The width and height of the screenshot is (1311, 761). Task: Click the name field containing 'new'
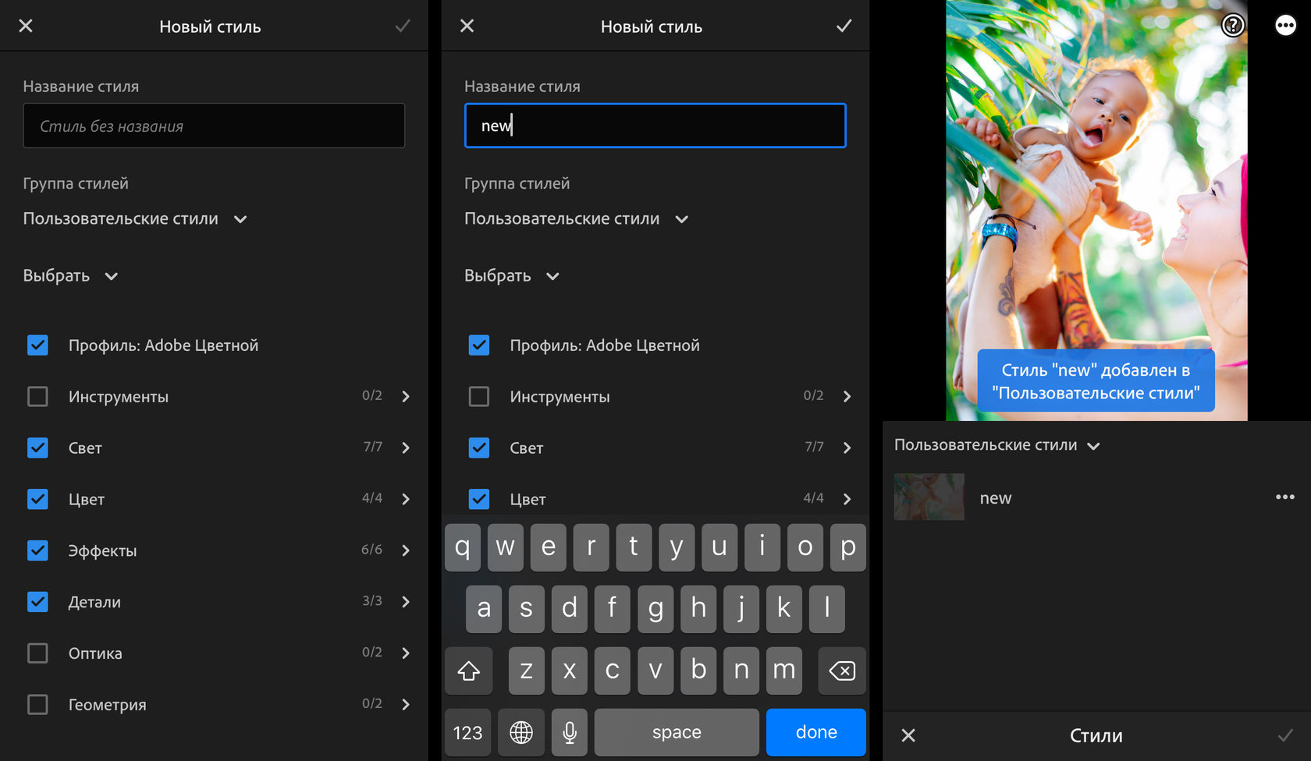tap(655, 126)
